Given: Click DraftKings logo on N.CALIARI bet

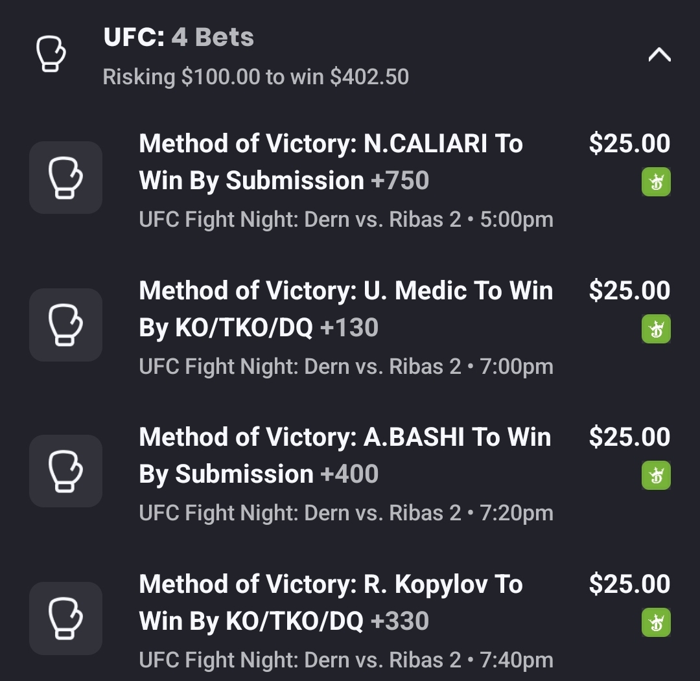Looking at the screenshot, I should (x=656, y=182).
